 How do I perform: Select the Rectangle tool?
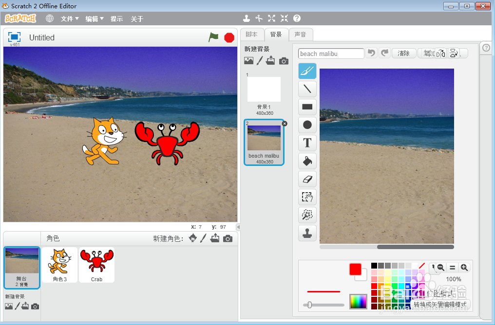tap(307, 107)
